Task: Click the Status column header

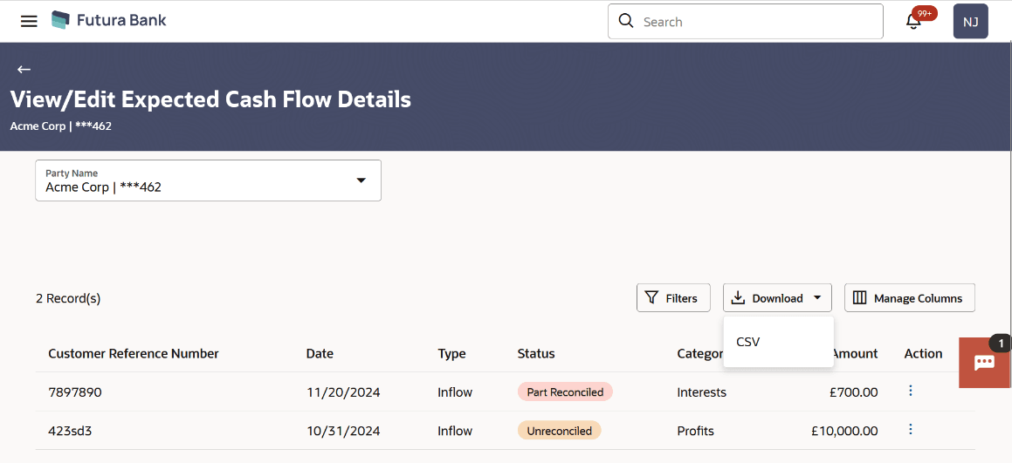Action: [536, 353]
